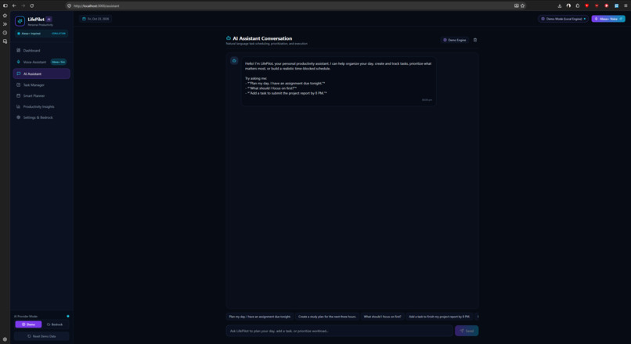Image resolution: width=631 pixels, height=344 pixels.
Task: Open browser sidebar settings gear
Action: coord(5,339)
